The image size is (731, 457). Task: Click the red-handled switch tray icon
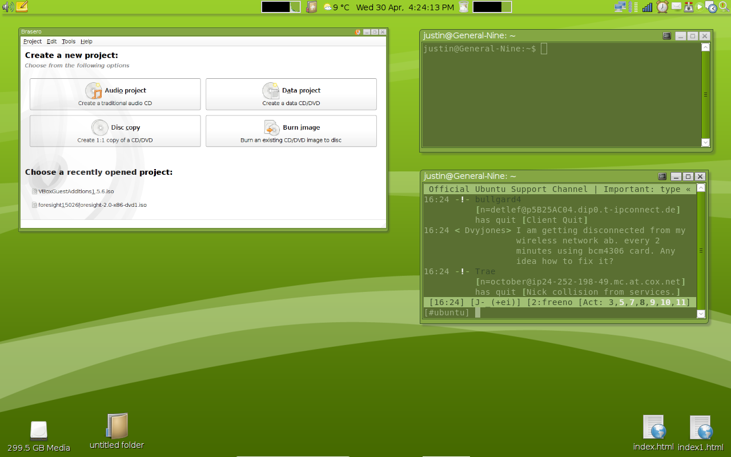(689, 7)
